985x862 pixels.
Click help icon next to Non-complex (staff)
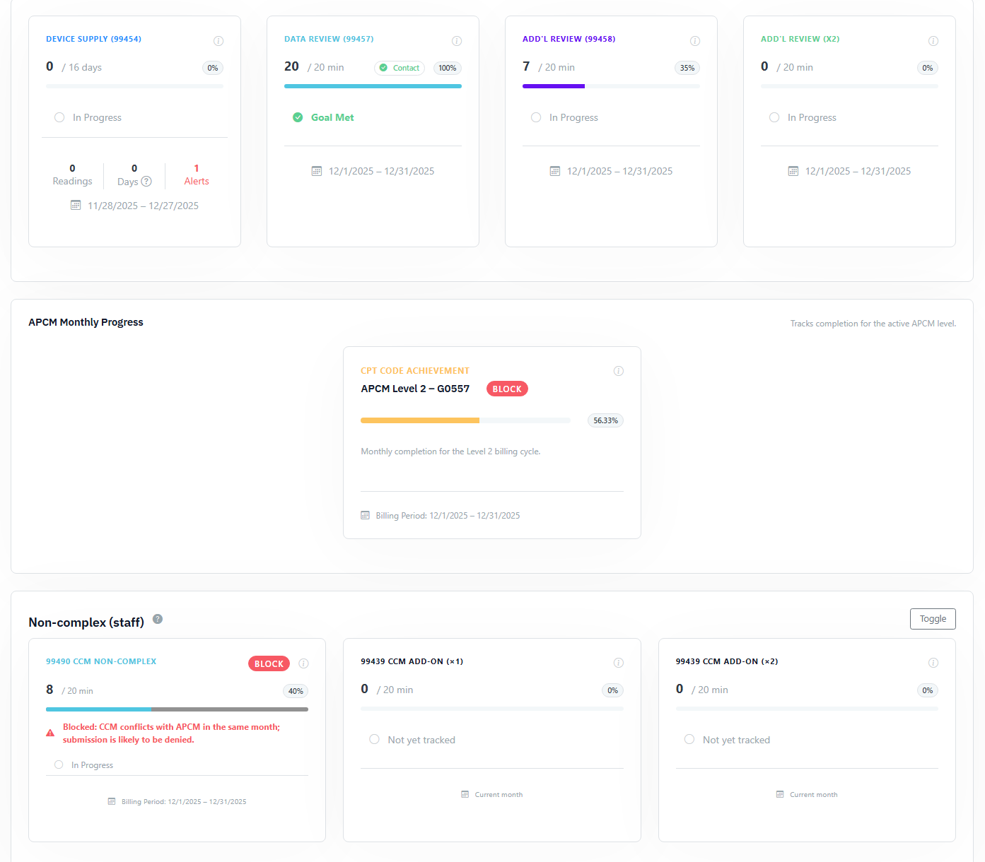(x=158, y=619)
